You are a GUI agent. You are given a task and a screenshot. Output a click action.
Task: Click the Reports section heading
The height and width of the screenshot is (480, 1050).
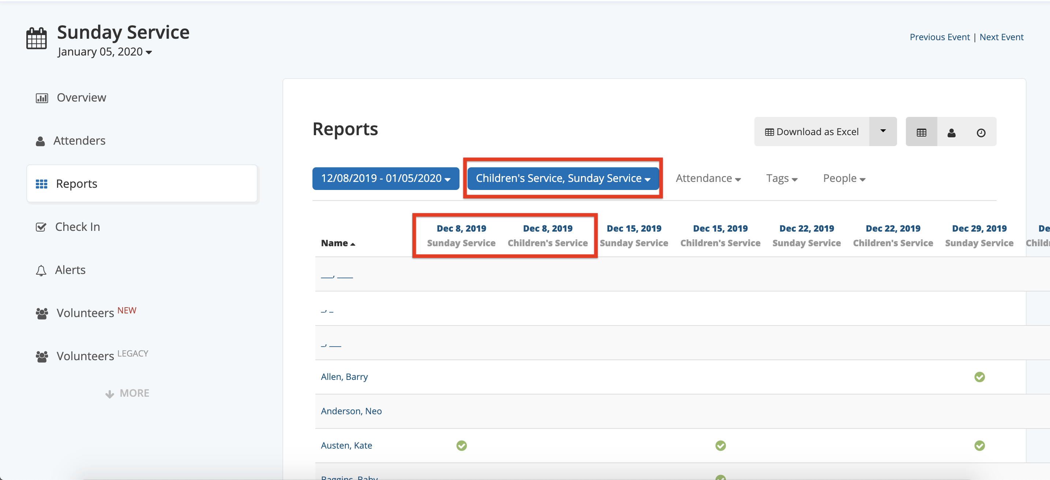pyautogui.click(x=345, y=129)
